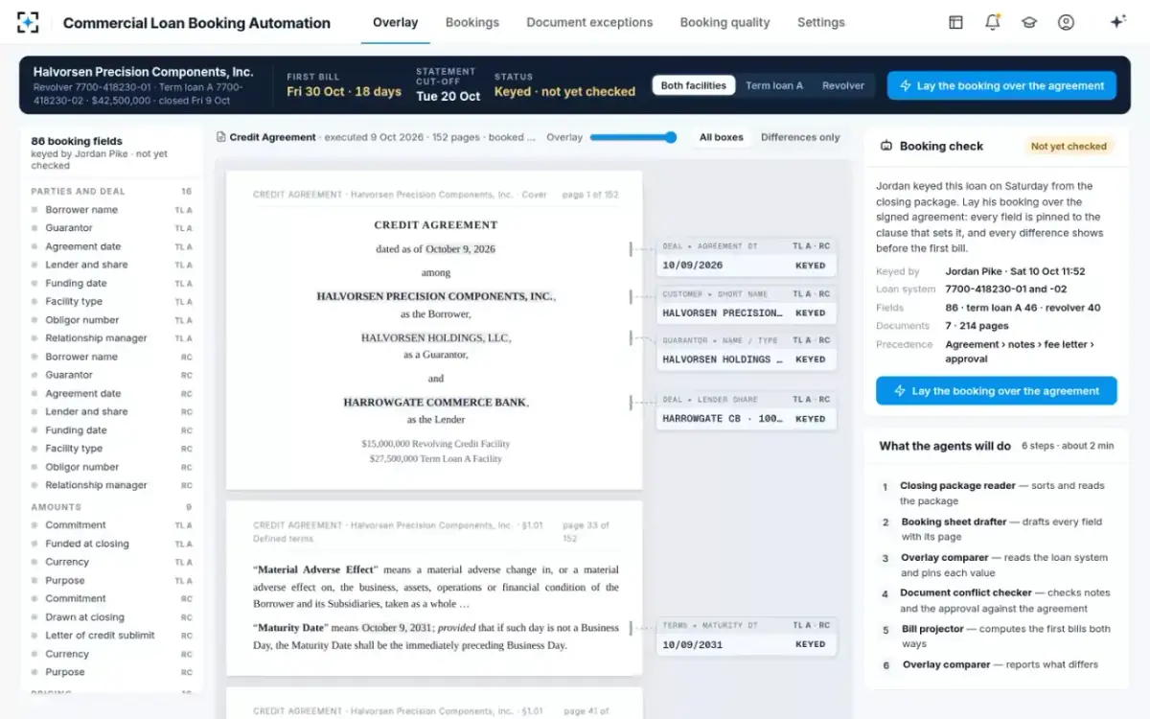Open the Settings tab

click(820, 22)
